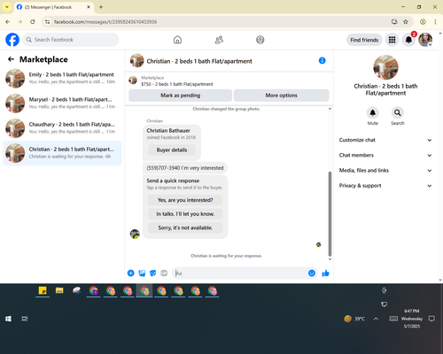Select Christian's apartment conversation

pyautogui.click(x=62, y=153)
